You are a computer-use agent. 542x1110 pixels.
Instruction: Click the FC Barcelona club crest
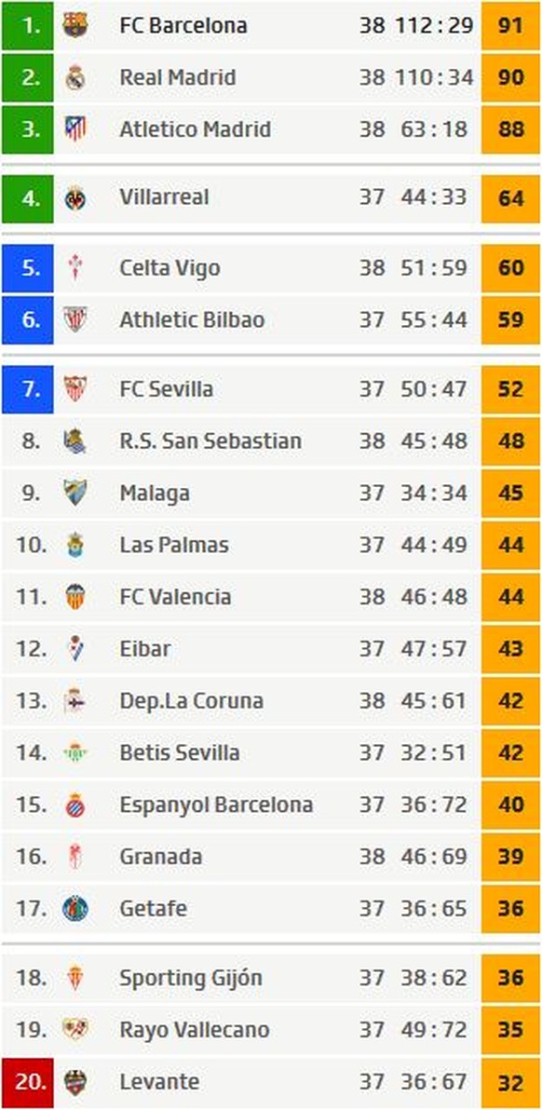[75, 25]
